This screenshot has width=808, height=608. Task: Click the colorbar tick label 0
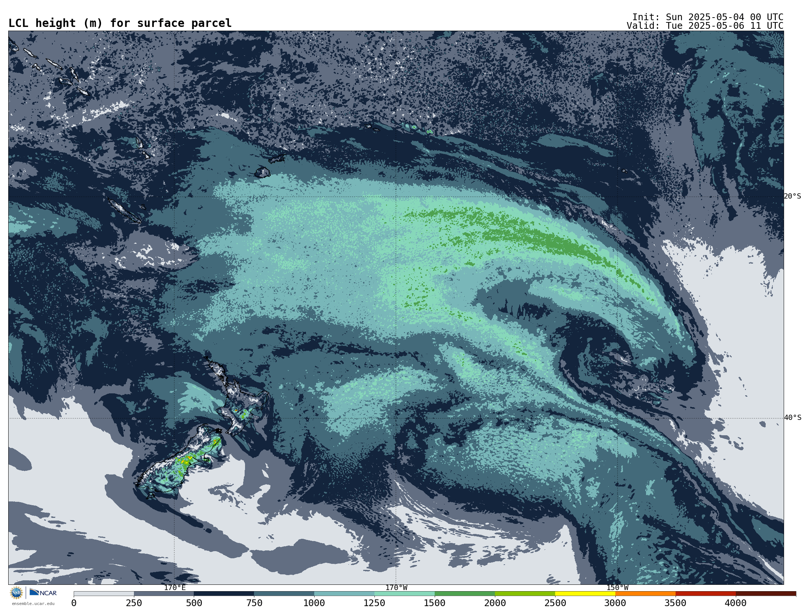point(74,603)
